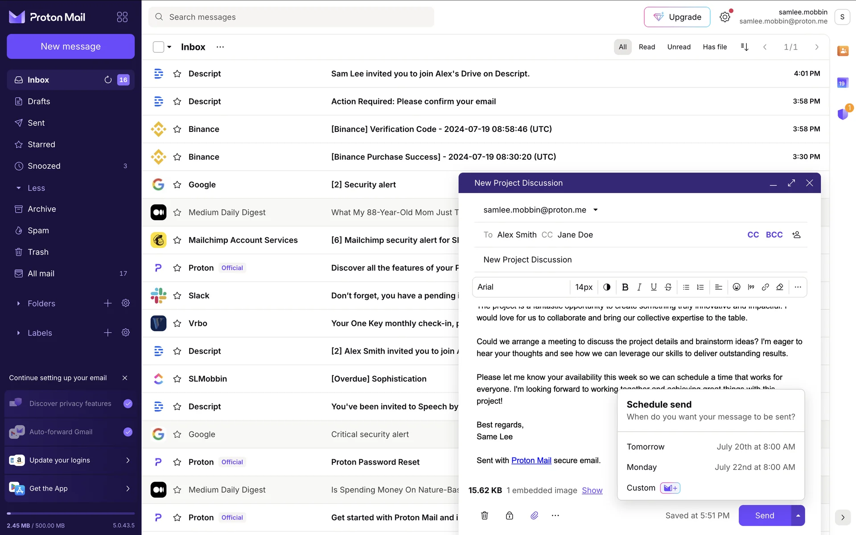
Task: Filter messages by Unread tab
Action: pos(679,47)
